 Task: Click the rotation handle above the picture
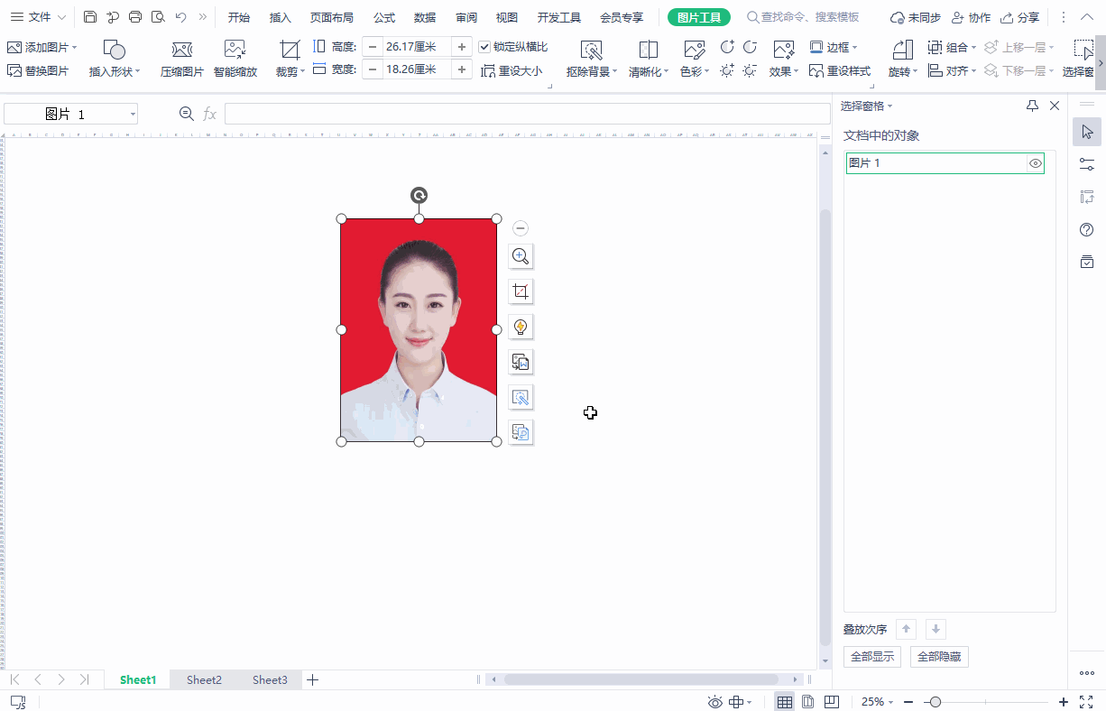coord(419,195)
